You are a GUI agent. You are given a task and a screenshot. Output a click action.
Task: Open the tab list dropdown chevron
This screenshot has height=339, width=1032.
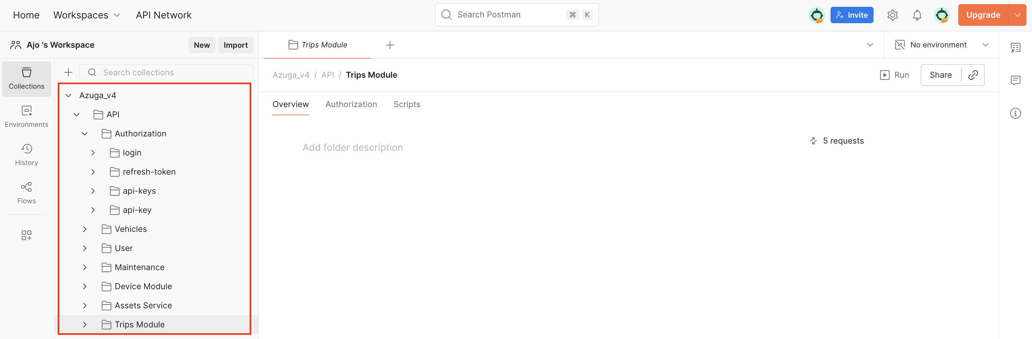click(870, 45)
